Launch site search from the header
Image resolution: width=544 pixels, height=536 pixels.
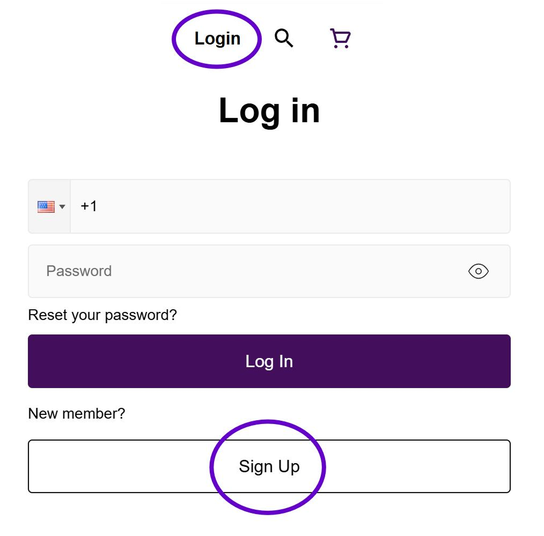tap(284, 38)
